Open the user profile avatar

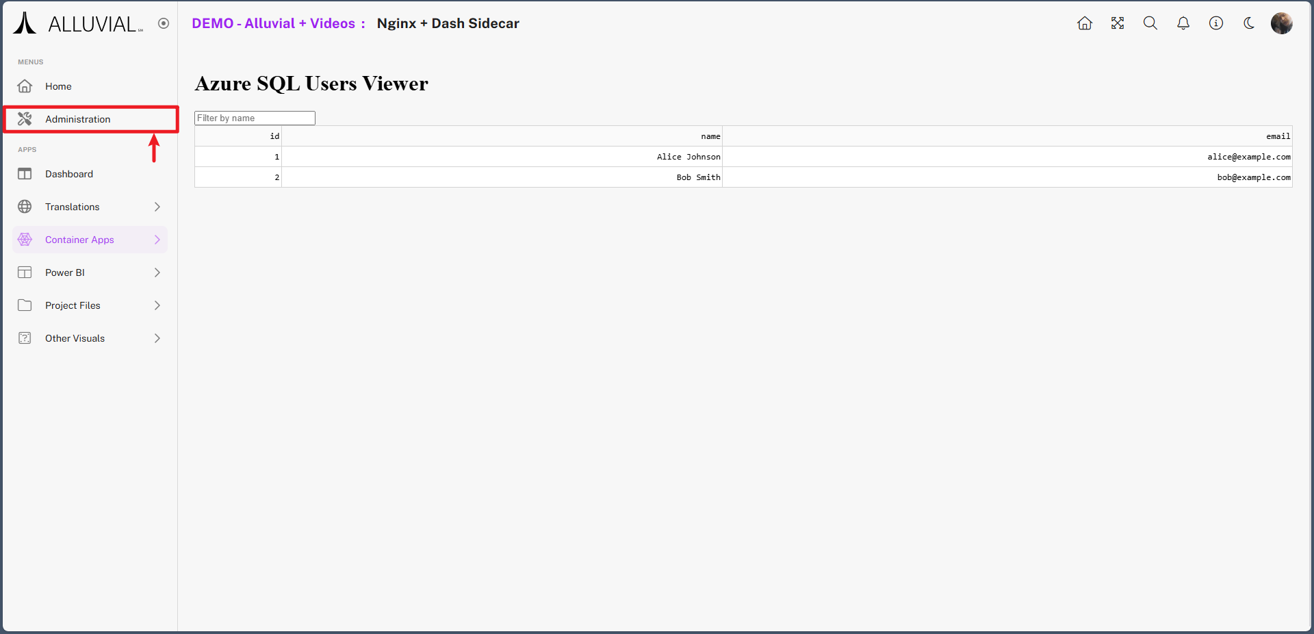[x=1281, y=23]
